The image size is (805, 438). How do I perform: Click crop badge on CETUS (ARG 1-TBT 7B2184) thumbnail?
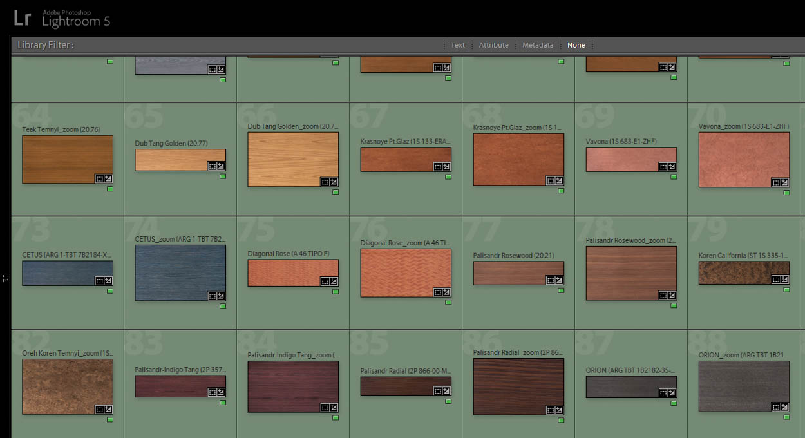pos(99,280)
